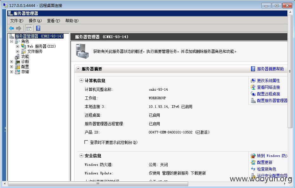The height and width of the screenshot is (188, 295).
Task: Select 服务器管理器 (CNKI-93-14) root node
Action: tap(39, 36)
